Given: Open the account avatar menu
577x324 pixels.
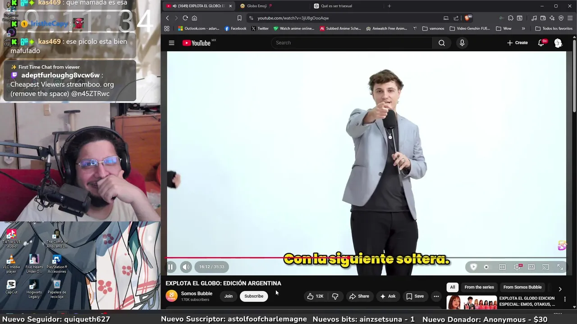Looking at the screenshot, I should (558, 43).
